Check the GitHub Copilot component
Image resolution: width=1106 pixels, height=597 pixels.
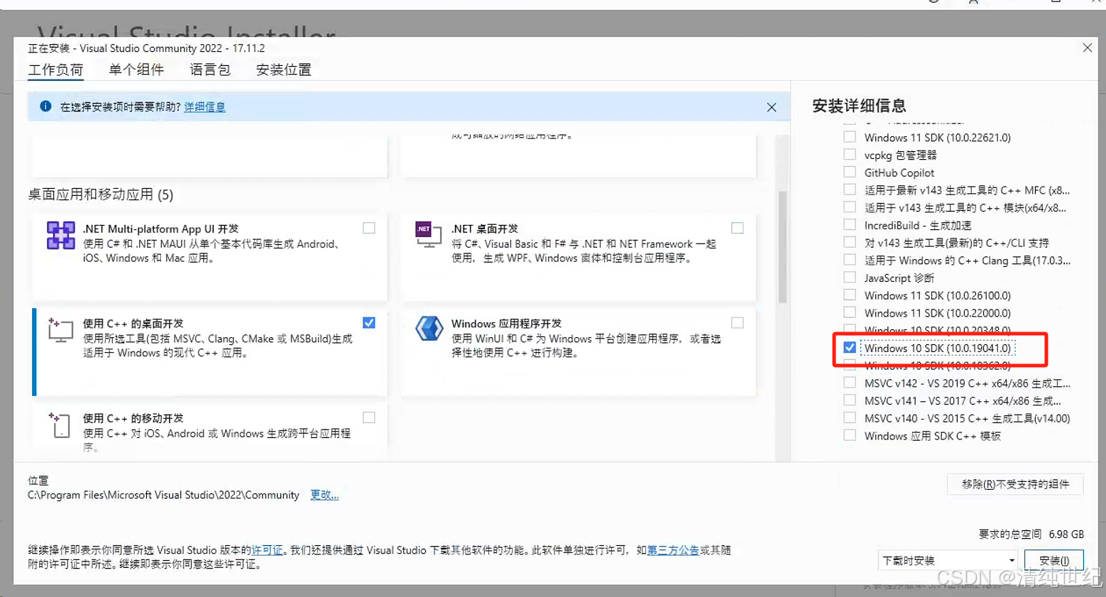(850, 172)
